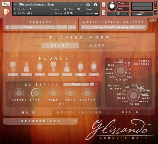Select mNAT mode
The width and height of the screenshot is (158, 144).
tap(141, 87)
